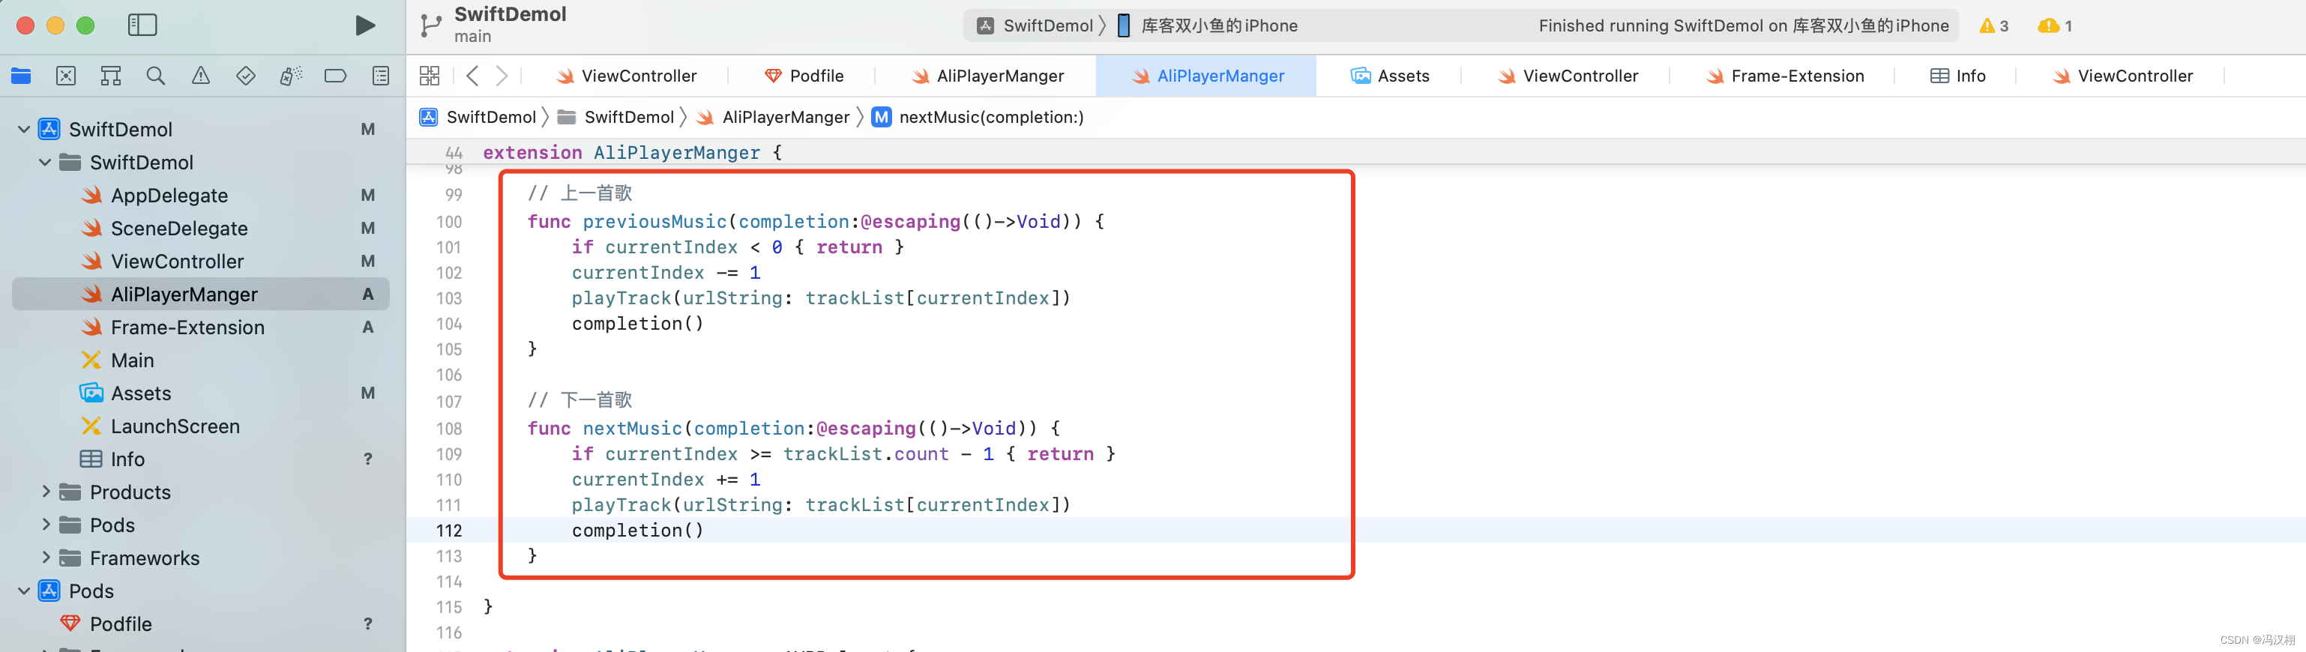Show the 1 cloud warning indicator
The height and width of the screenshot is (652, 2306).
pos(2056,26)
